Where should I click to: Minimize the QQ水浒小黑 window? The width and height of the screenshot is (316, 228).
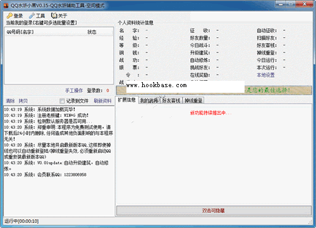point(281,4)
